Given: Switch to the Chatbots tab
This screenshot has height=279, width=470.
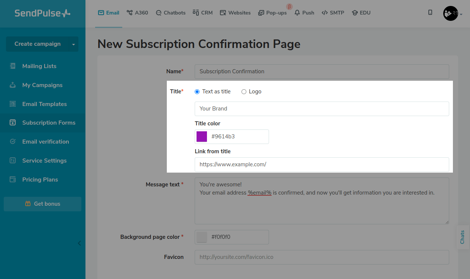Looking at the screenshot, I should [171, 13].
